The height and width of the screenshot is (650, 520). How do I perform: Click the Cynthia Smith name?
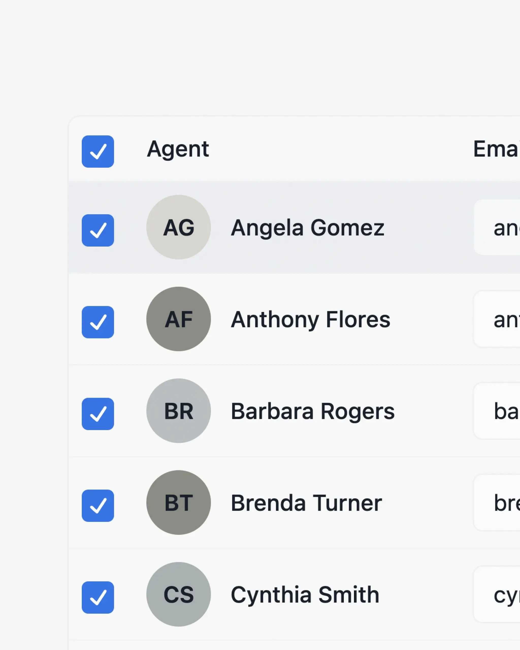point(305,595)
